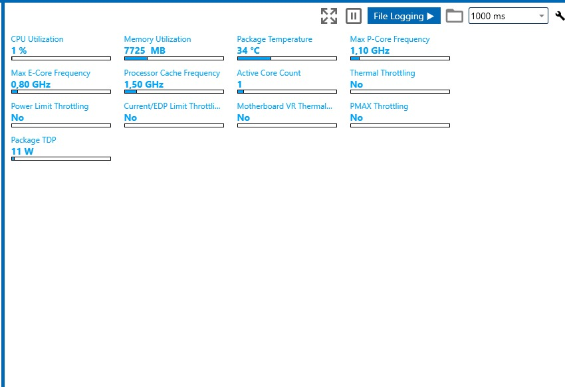Expand the monitor view to full size
This screenshot has width=565, height=387.
[329, 16]
